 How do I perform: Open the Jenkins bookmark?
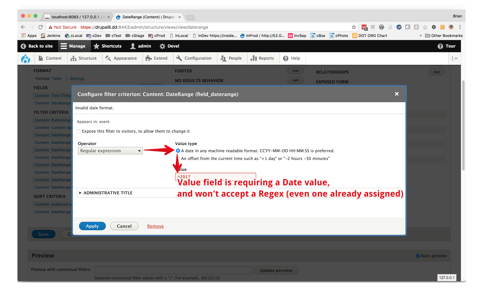[x=50, y=36]
